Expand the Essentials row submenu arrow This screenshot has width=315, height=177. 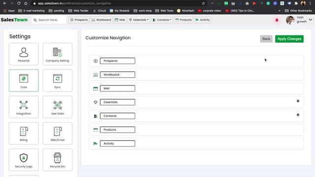[298, 101]
